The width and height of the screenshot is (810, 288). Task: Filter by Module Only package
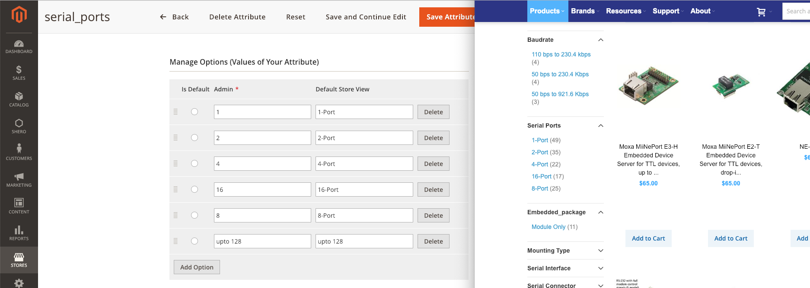pyautogui.click(x=549, y=227)
